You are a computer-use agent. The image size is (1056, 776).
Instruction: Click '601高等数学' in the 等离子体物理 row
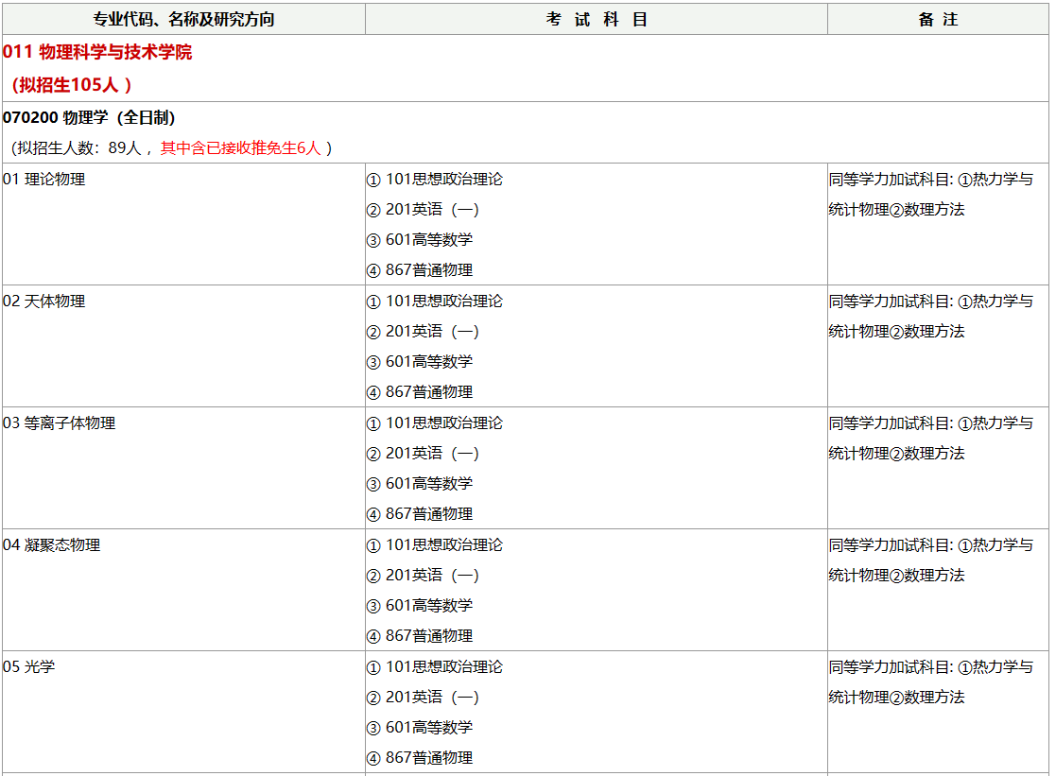point(429,484)
